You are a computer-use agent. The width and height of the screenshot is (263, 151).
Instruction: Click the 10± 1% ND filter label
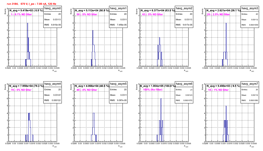point(218,90)
